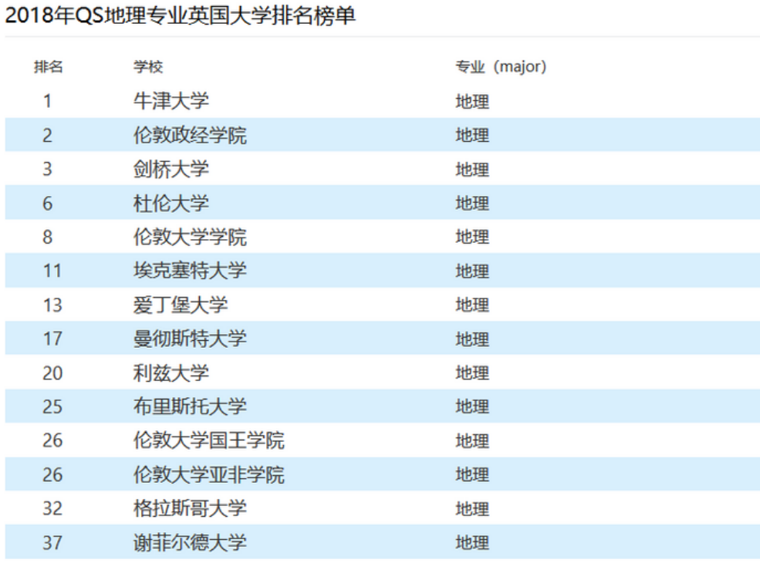Click 地理 major in 伦敦大学亚非学院 row
This screenshot has width=760, height=563.
click(x=472, y=475)
